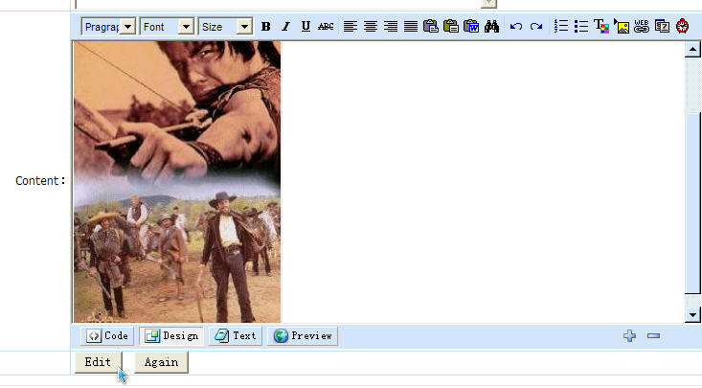
Task: Insert an image via picture icon
Action: coord(622,26)
